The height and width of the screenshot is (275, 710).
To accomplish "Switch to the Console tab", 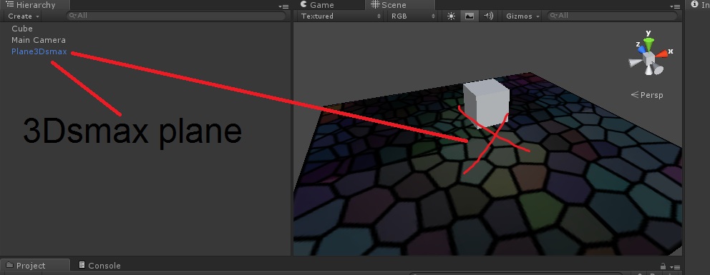I will tap(99, 266).
